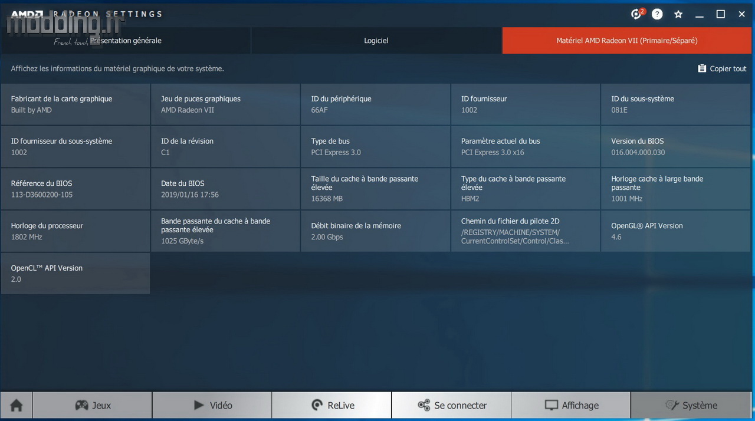
Task: Click BIOS date 2019/01/16 17:56
Action: click(190, 195)
